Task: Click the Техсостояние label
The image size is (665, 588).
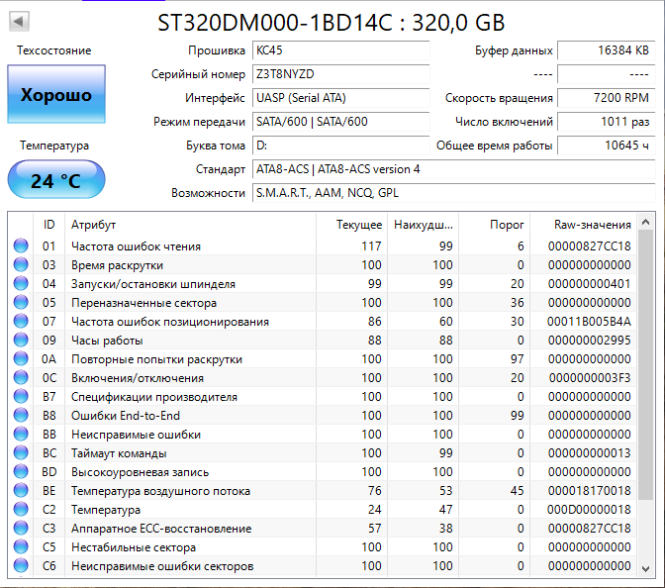Action: (x=53, y=50)
